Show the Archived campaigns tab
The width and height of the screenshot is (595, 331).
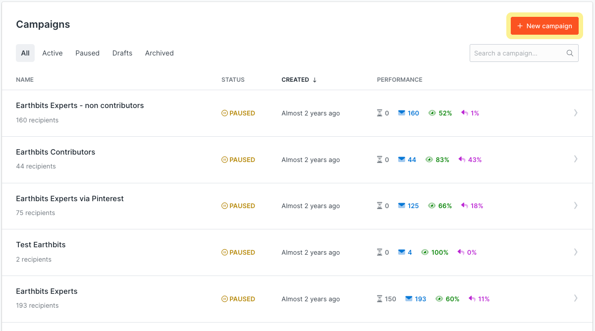pyautogui.click(x=159, y=53)
